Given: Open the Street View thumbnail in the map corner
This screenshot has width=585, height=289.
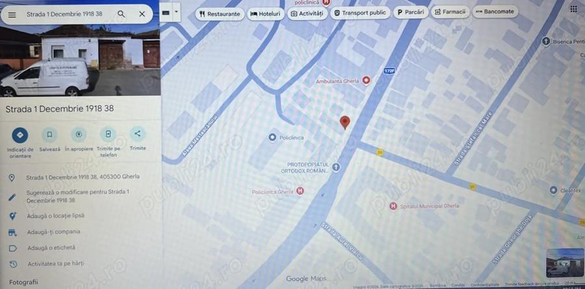Looking at the screenshot, I should click(x=564, y=263).
